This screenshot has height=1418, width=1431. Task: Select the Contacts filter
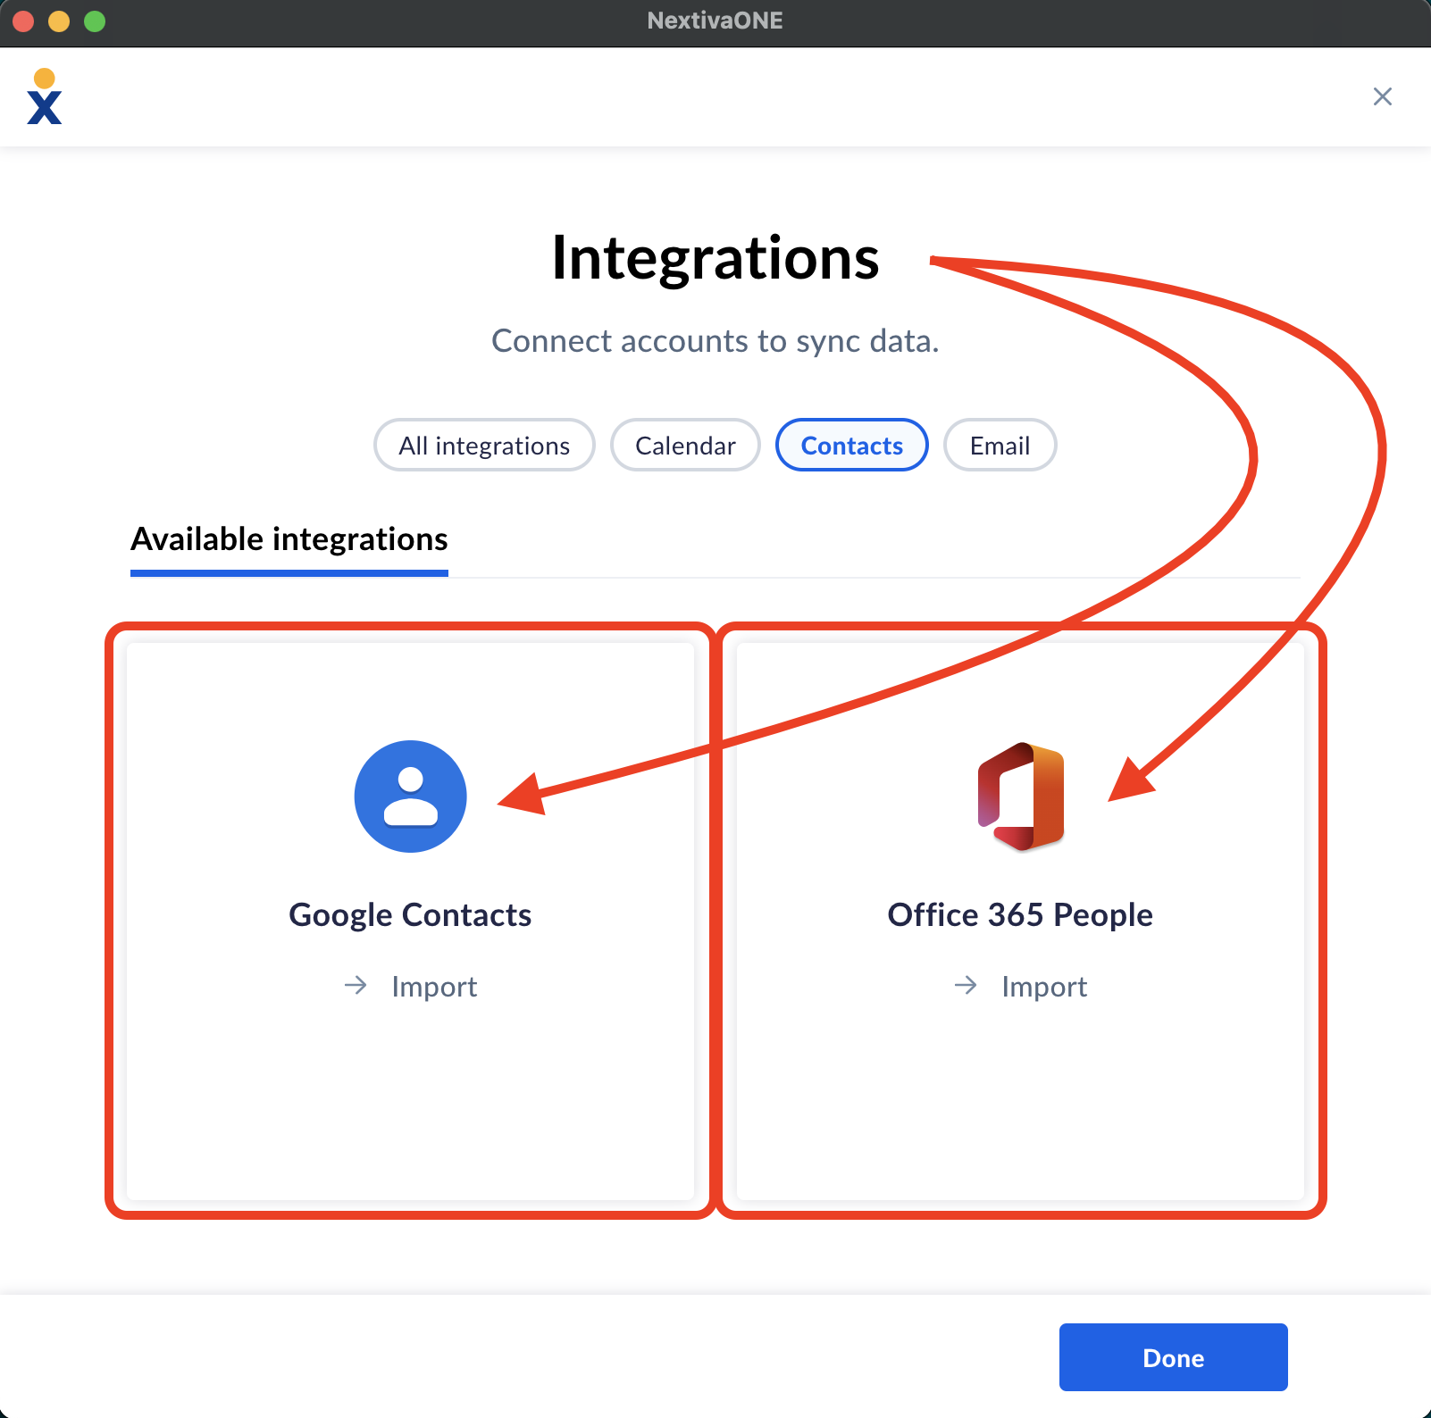click(x=852, y=445)
